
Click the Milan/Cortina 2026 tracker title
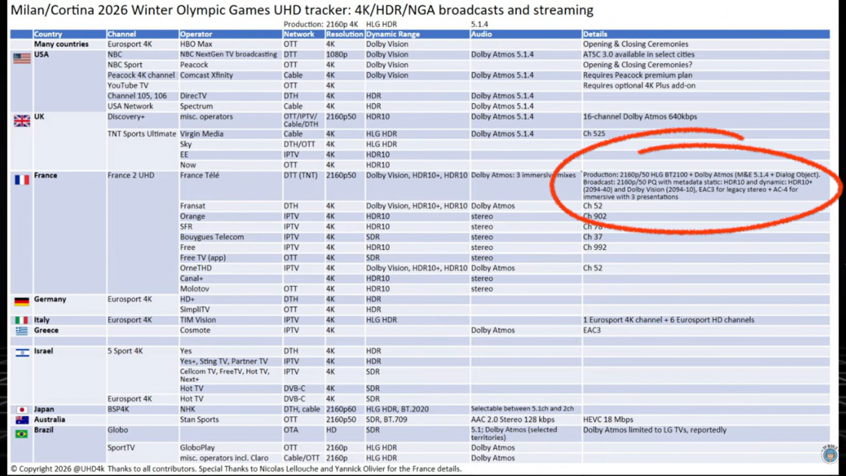(302, 10)
